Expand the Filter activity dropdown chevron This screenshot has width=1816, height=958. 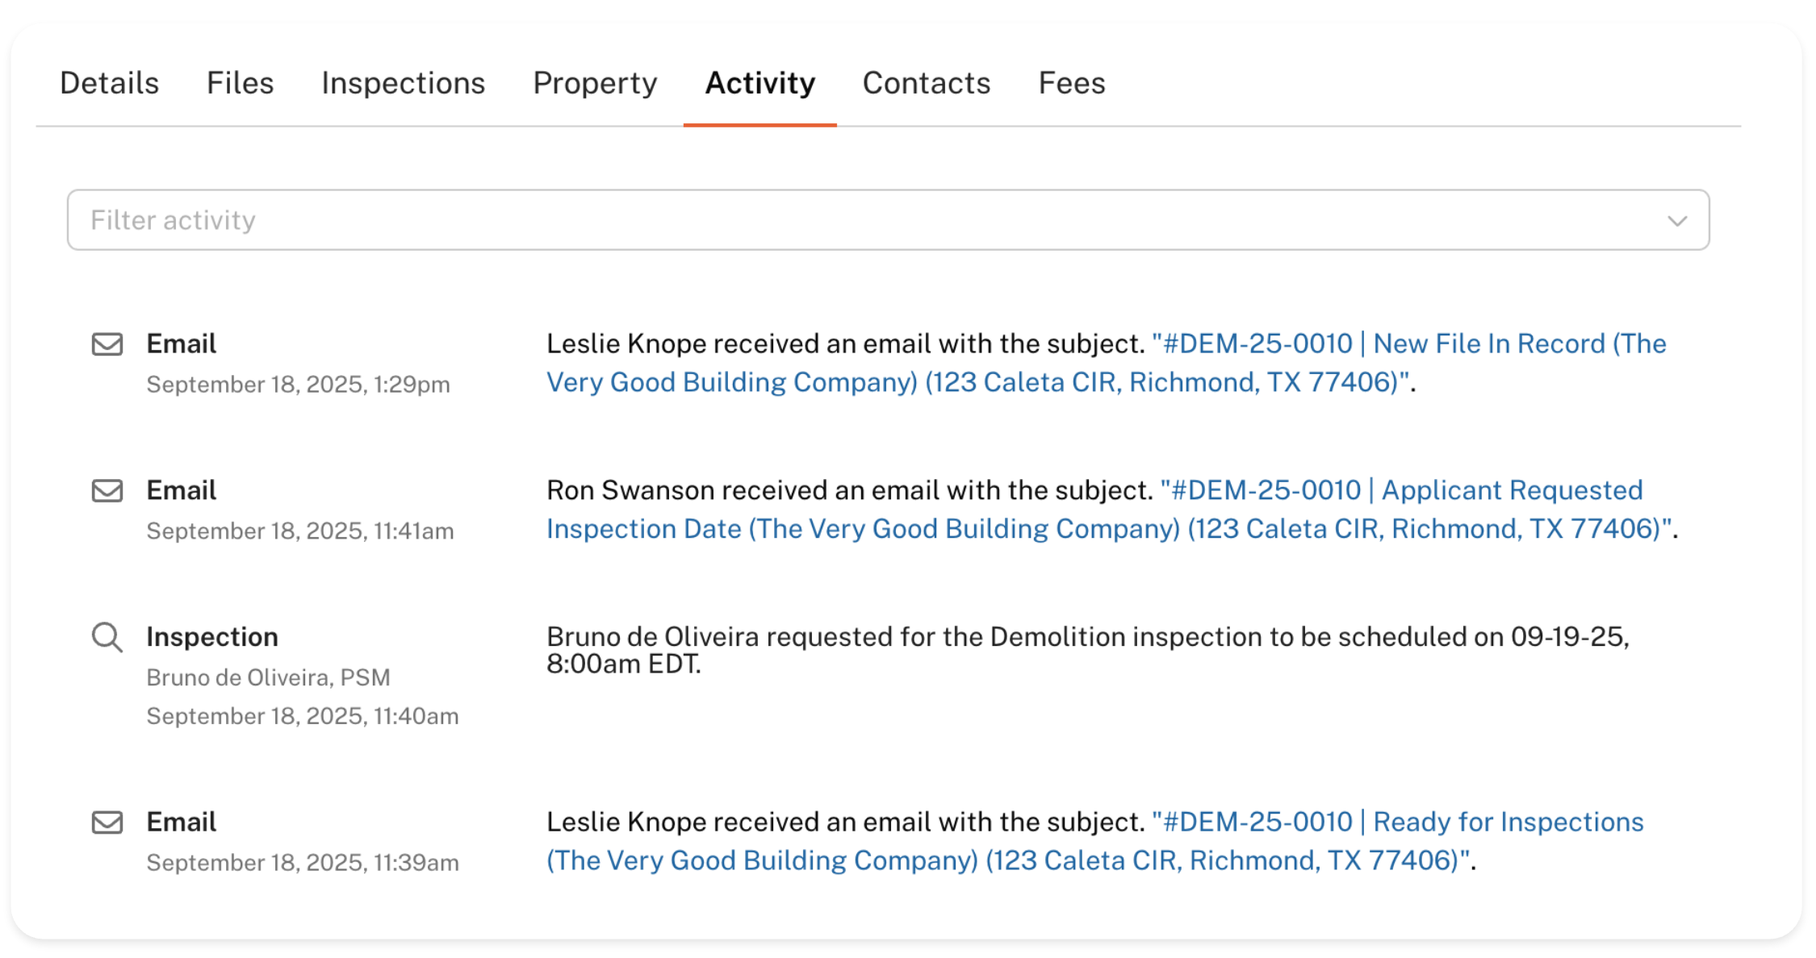[1677, 221]
